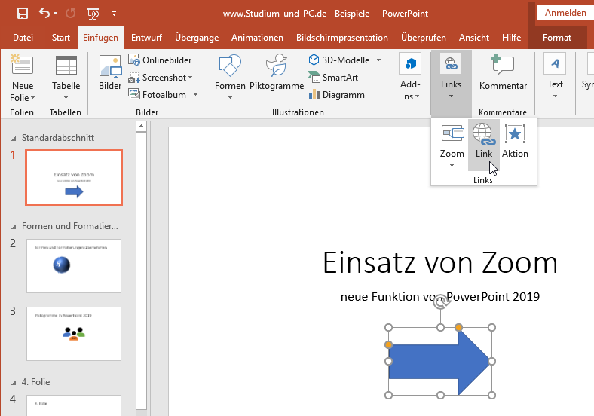Open the Formen gallery
The image size is (594, 416).
230,78
